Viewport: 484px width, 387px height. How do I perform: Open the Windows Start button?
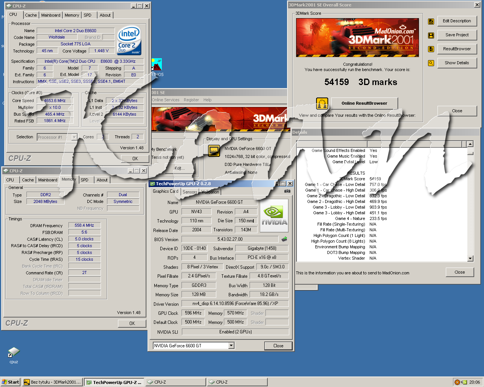click(10, 382)
